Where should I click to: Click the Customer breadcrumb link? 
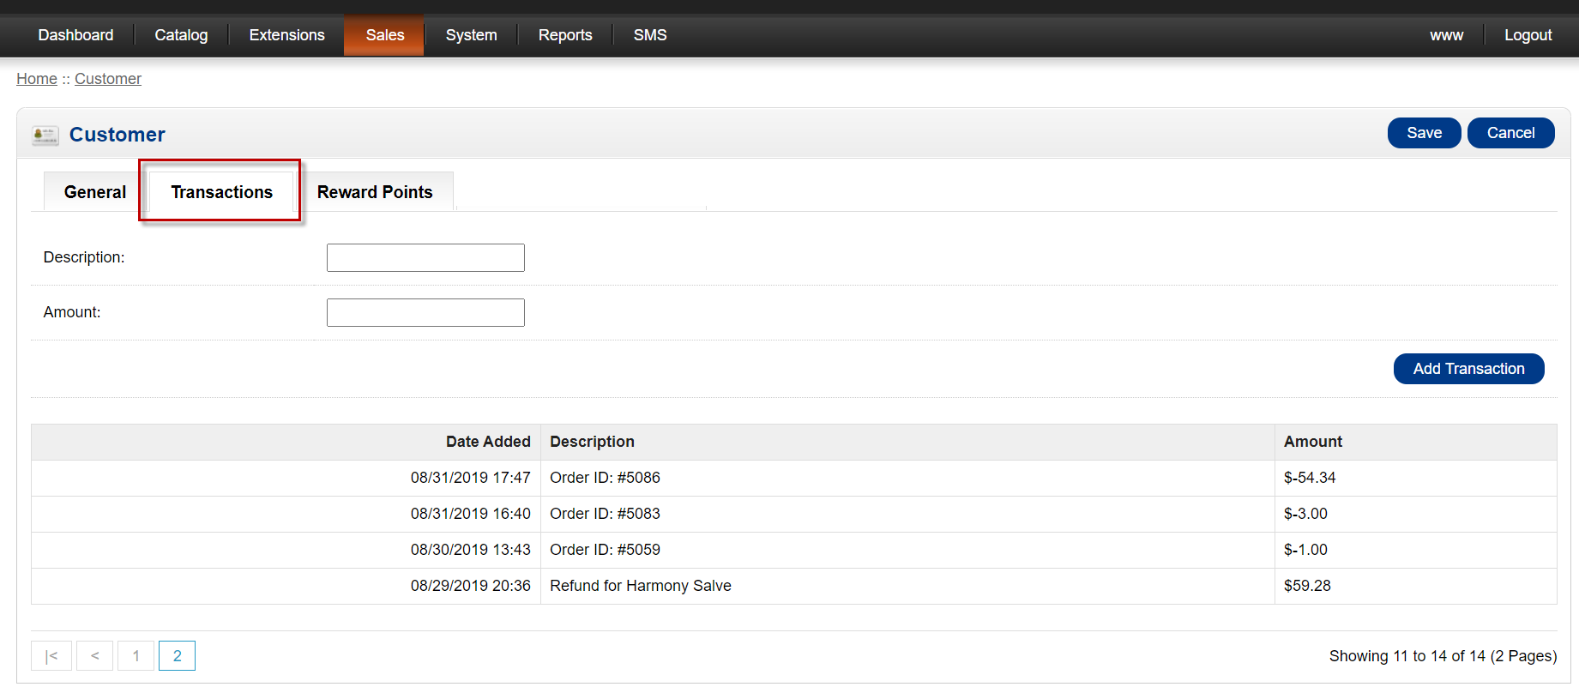(108, 79)
